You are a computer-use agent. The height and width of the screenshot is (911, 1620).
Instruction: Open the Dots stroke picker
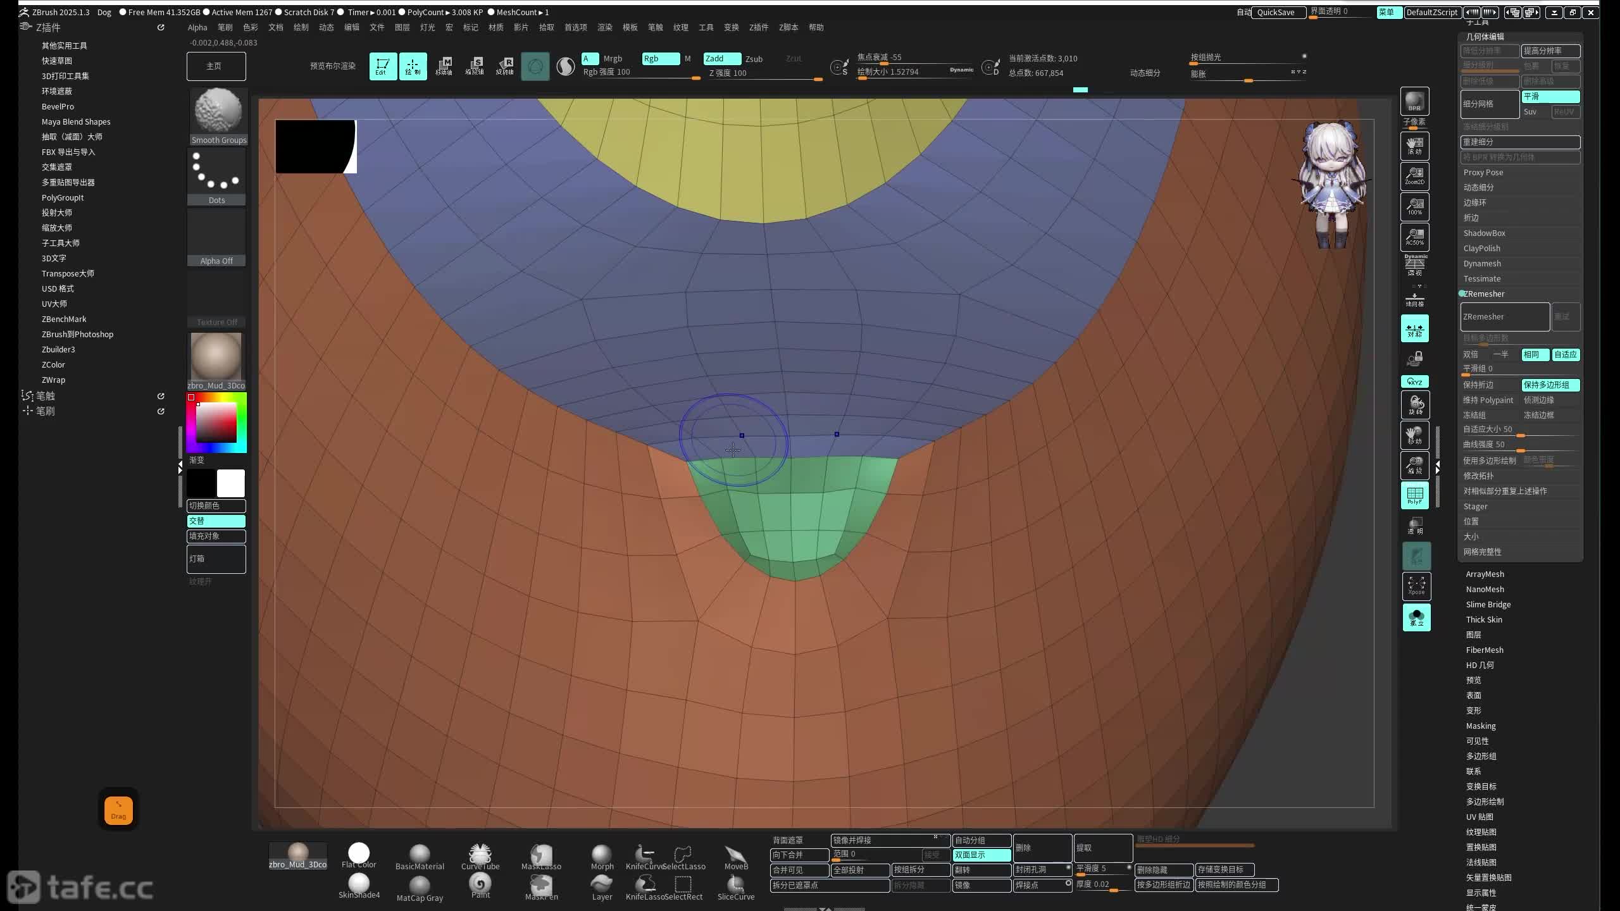click(x=217, y=177)
